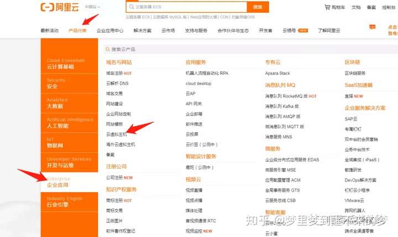Select 大数据 sidebar category
The image size is (398, 237).
pos(69,103)
